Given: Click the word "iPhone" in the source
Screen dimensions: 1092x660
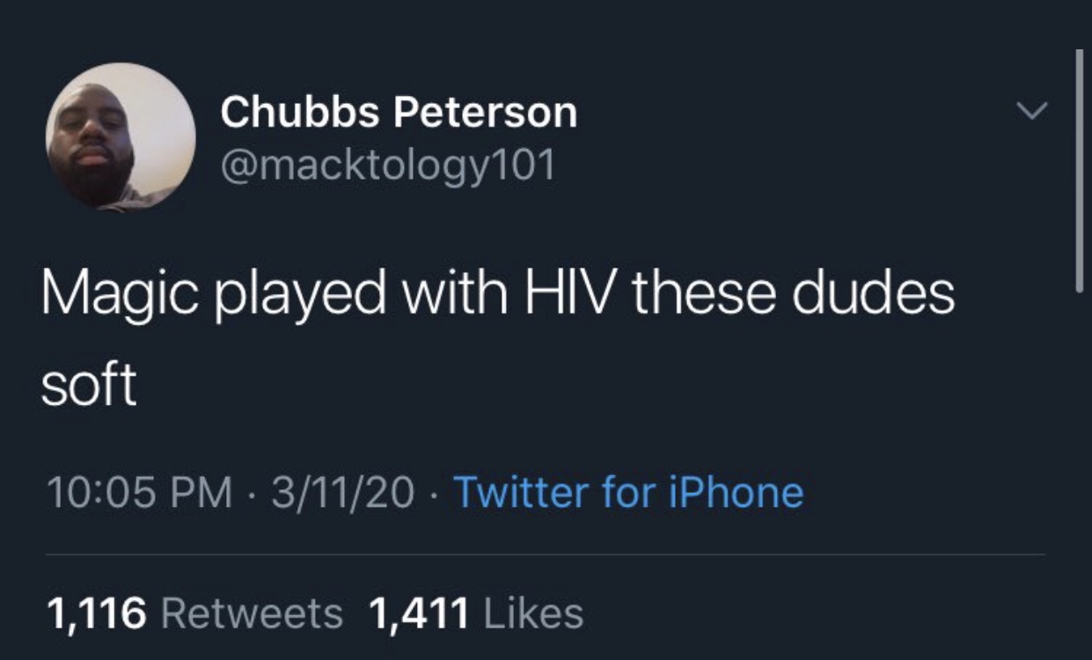Looking at the screenshot, I should (737, 492).
